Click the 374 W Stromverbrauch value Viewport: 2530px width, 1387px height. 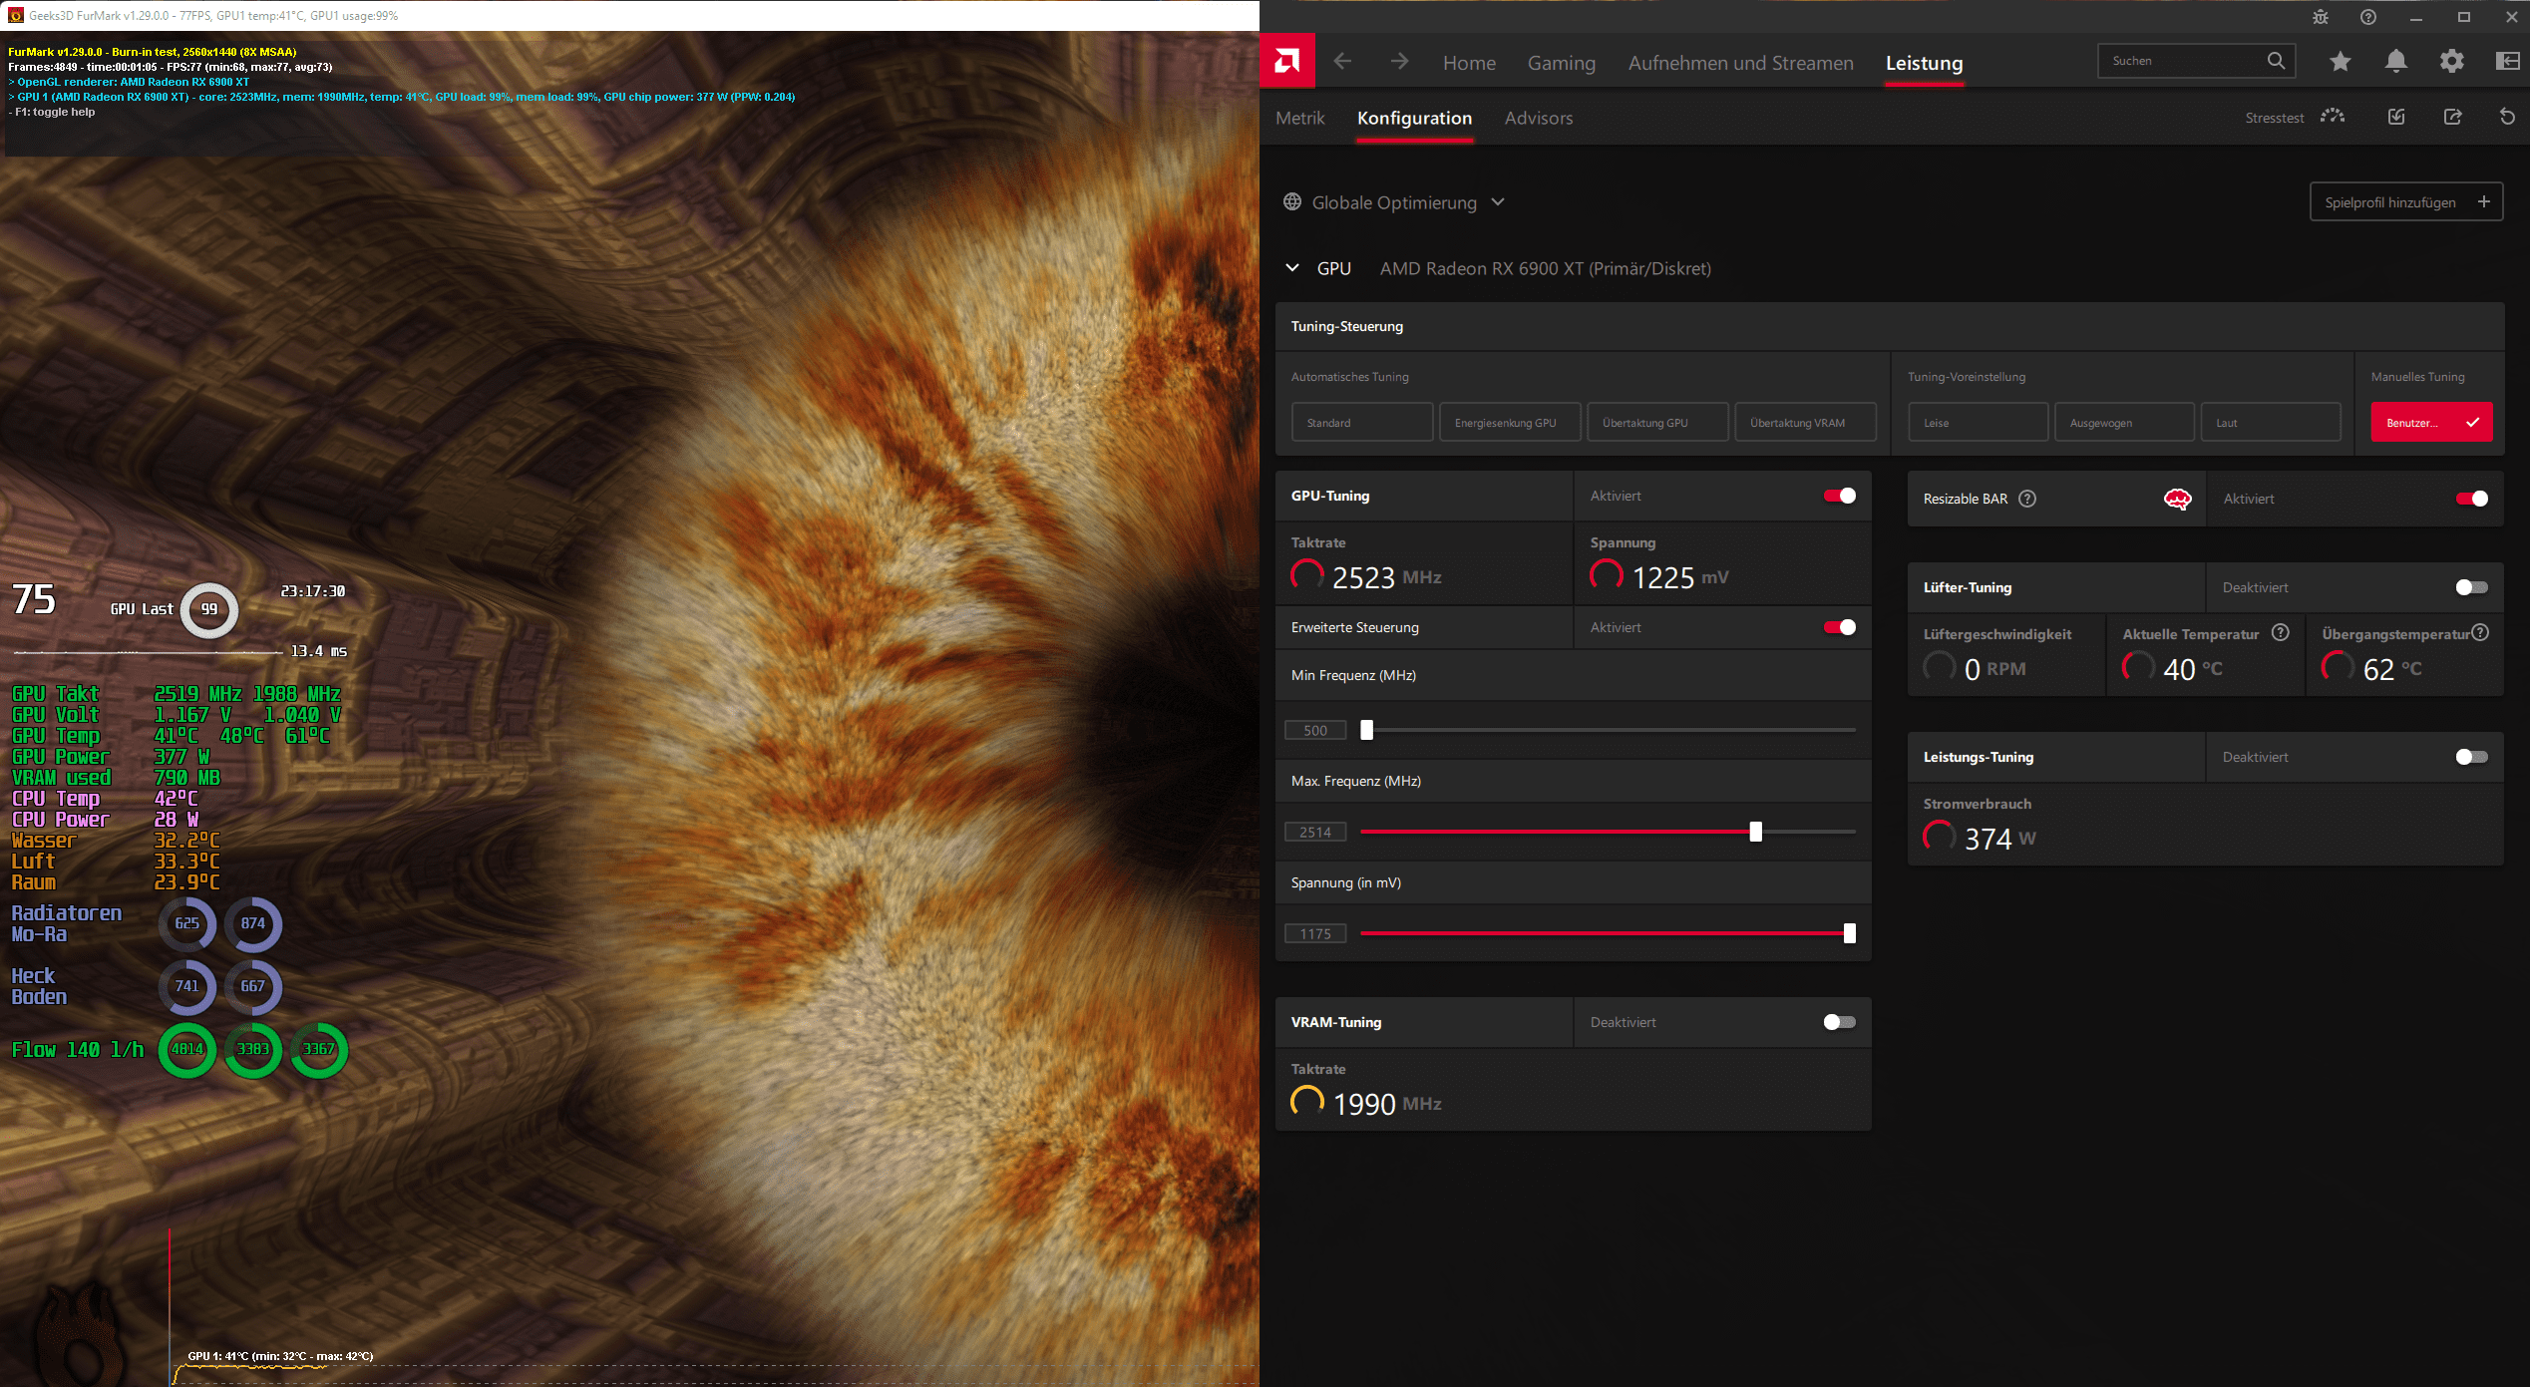click(1999, 839)
